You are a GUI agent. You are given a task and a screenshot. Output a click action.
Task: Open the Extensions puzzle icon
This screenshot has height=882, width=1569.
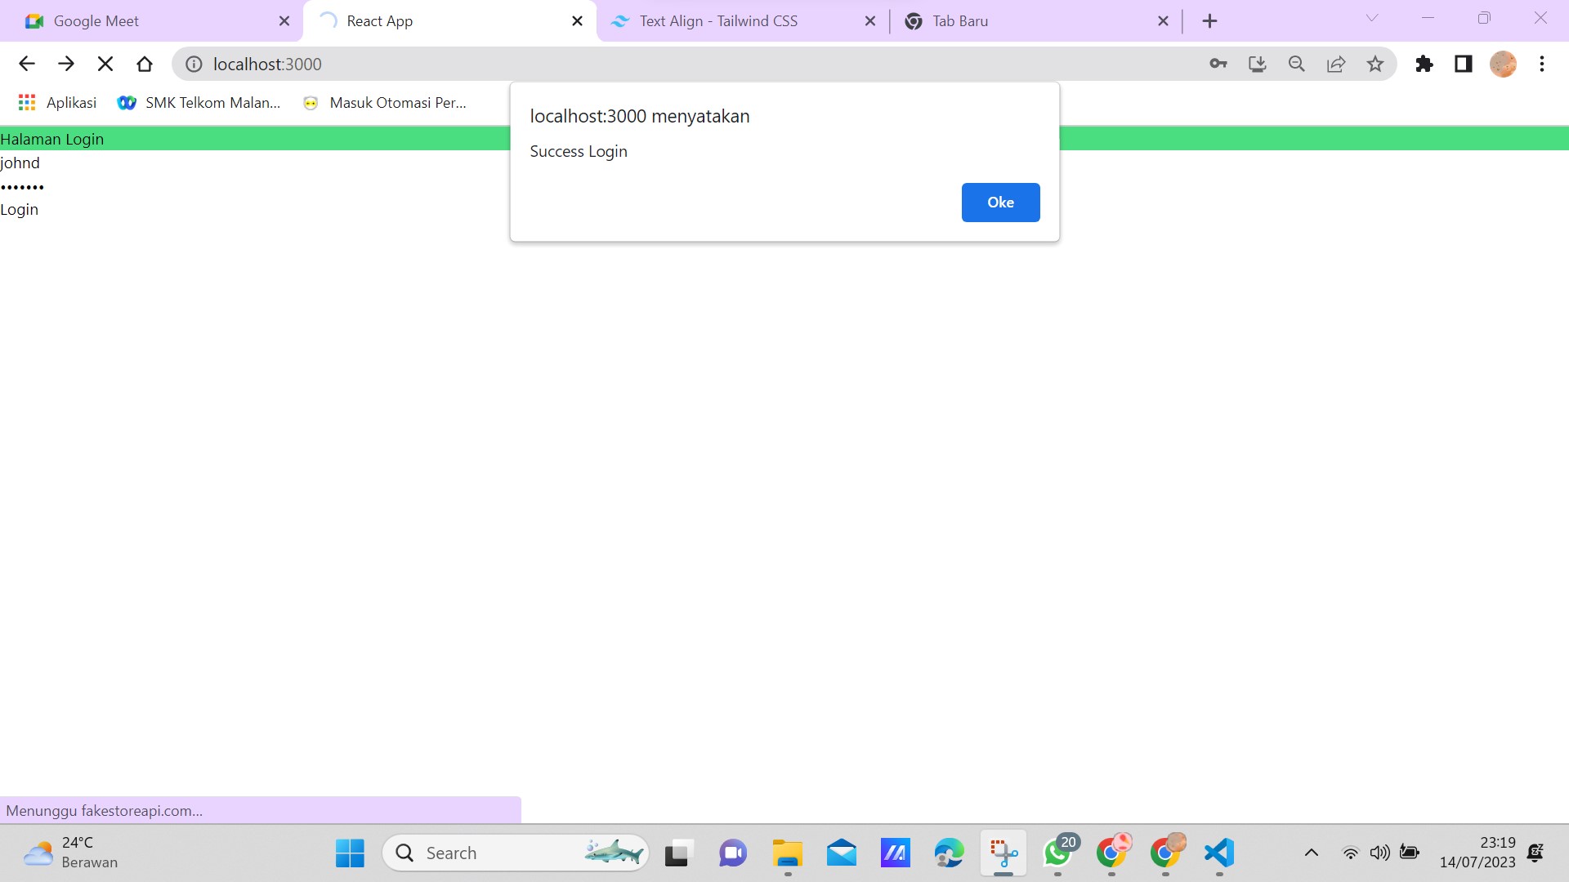tap(1424, 64)
